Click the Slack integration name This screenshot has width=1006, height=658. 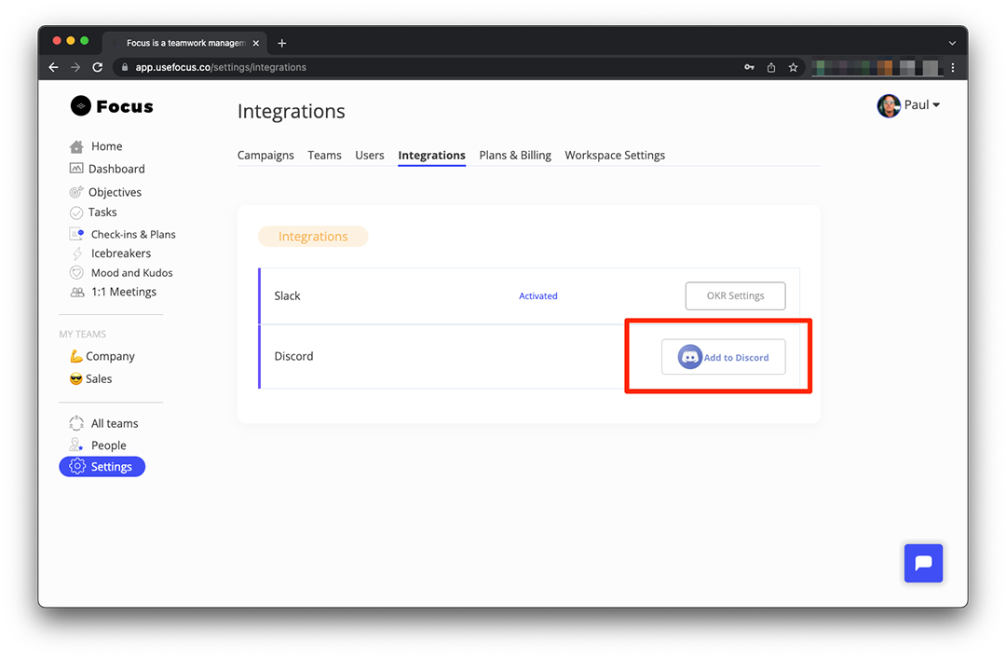pos(288,296)
